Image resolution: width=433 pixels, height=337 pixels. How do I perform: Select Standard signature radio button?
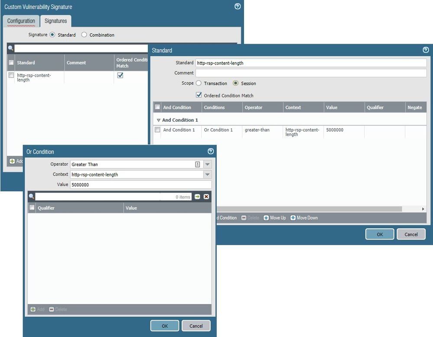[x=52, y=35]
